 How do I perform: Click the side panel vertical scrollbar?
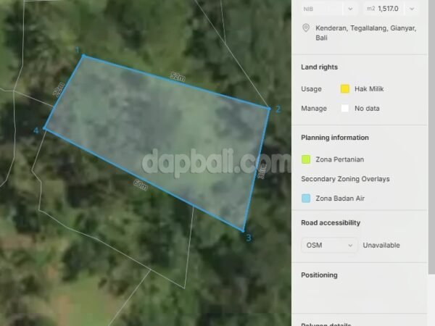[x=432, y=145]
